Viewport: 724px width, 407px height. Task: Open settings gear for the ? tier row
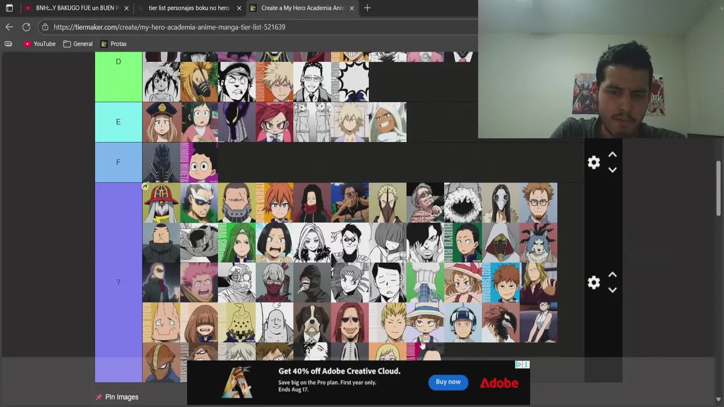tap(593, 283)
